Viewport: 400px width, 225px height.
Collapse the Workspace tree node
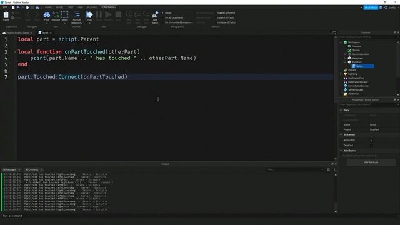[341, 42]
